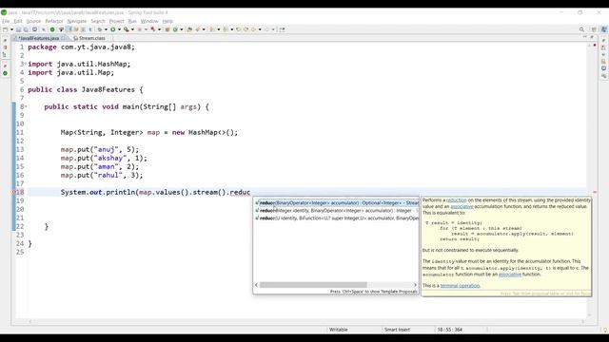Collapse the main method at line 8
This screenshot has height=342, width=609.
(26, 105)
